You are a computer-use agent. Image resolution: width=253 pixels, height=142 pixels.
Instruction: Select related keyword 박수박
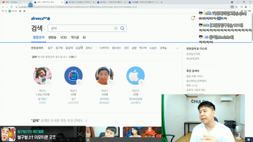click(x=143, y=48)
